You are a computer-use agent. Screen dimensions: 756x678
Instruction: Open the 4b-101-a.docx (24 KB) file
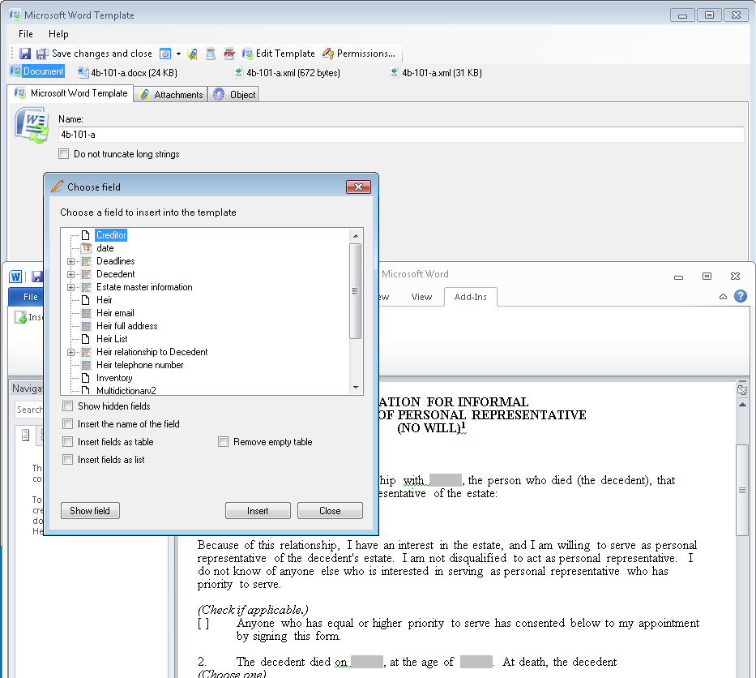(128, 73)
